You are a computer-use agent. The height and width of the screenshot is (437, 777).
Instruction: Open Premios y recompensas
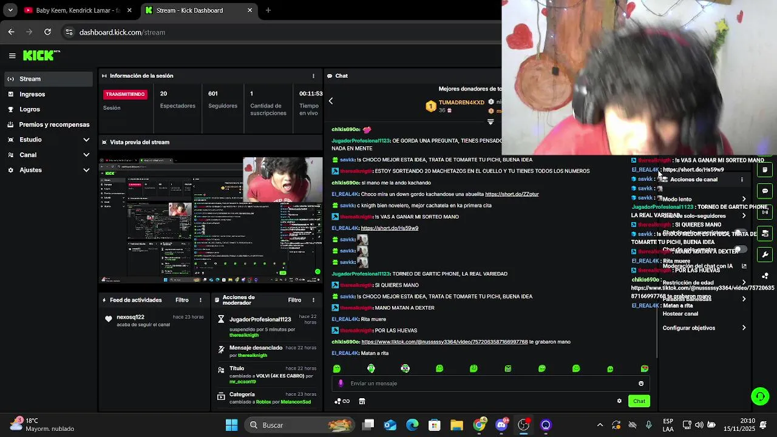coord(49,124)
